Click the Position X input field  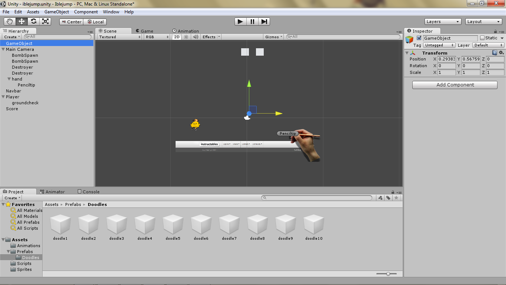(x=447, y=59)
